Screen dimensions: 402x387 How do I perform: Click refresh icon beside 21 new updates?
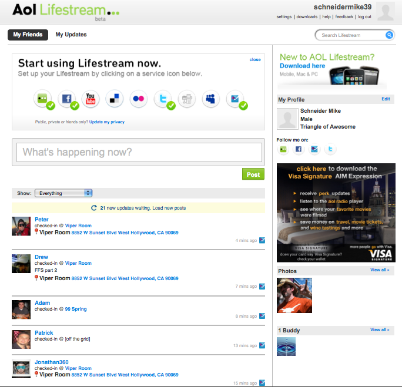[94, 208]
